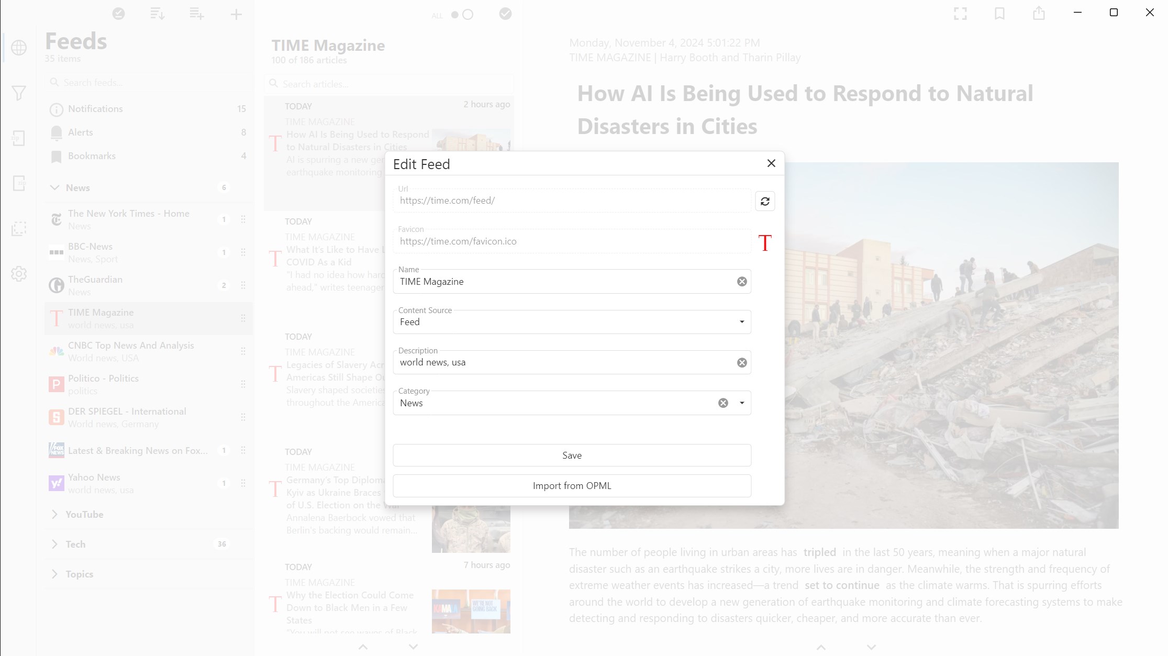The image size is (1168, 656).
Task: Clear the Description field text
Action: coord(742,363)
